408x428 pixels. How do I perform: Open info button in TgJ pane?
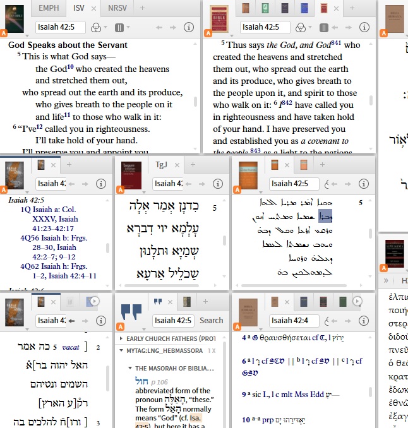tap(218, 184)
